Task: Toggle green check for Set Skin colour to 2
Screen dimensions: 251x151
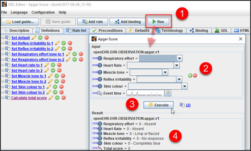Action: (55, 92)
